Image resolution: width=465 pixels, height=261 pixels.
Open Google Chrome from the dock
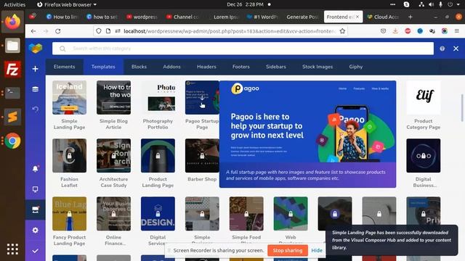click(12, 141)
